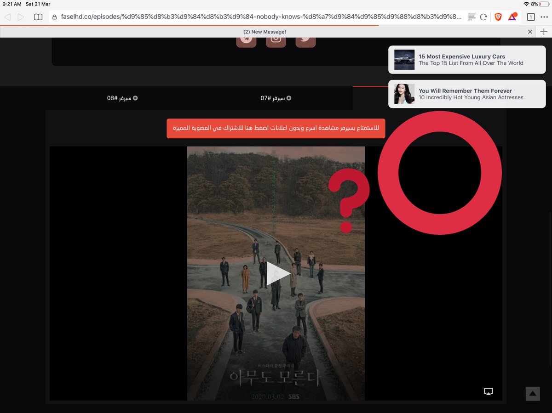Switch to سيرفر #08 tab
Viewport: 552px width, 413px height.
[x=122, y=98]
